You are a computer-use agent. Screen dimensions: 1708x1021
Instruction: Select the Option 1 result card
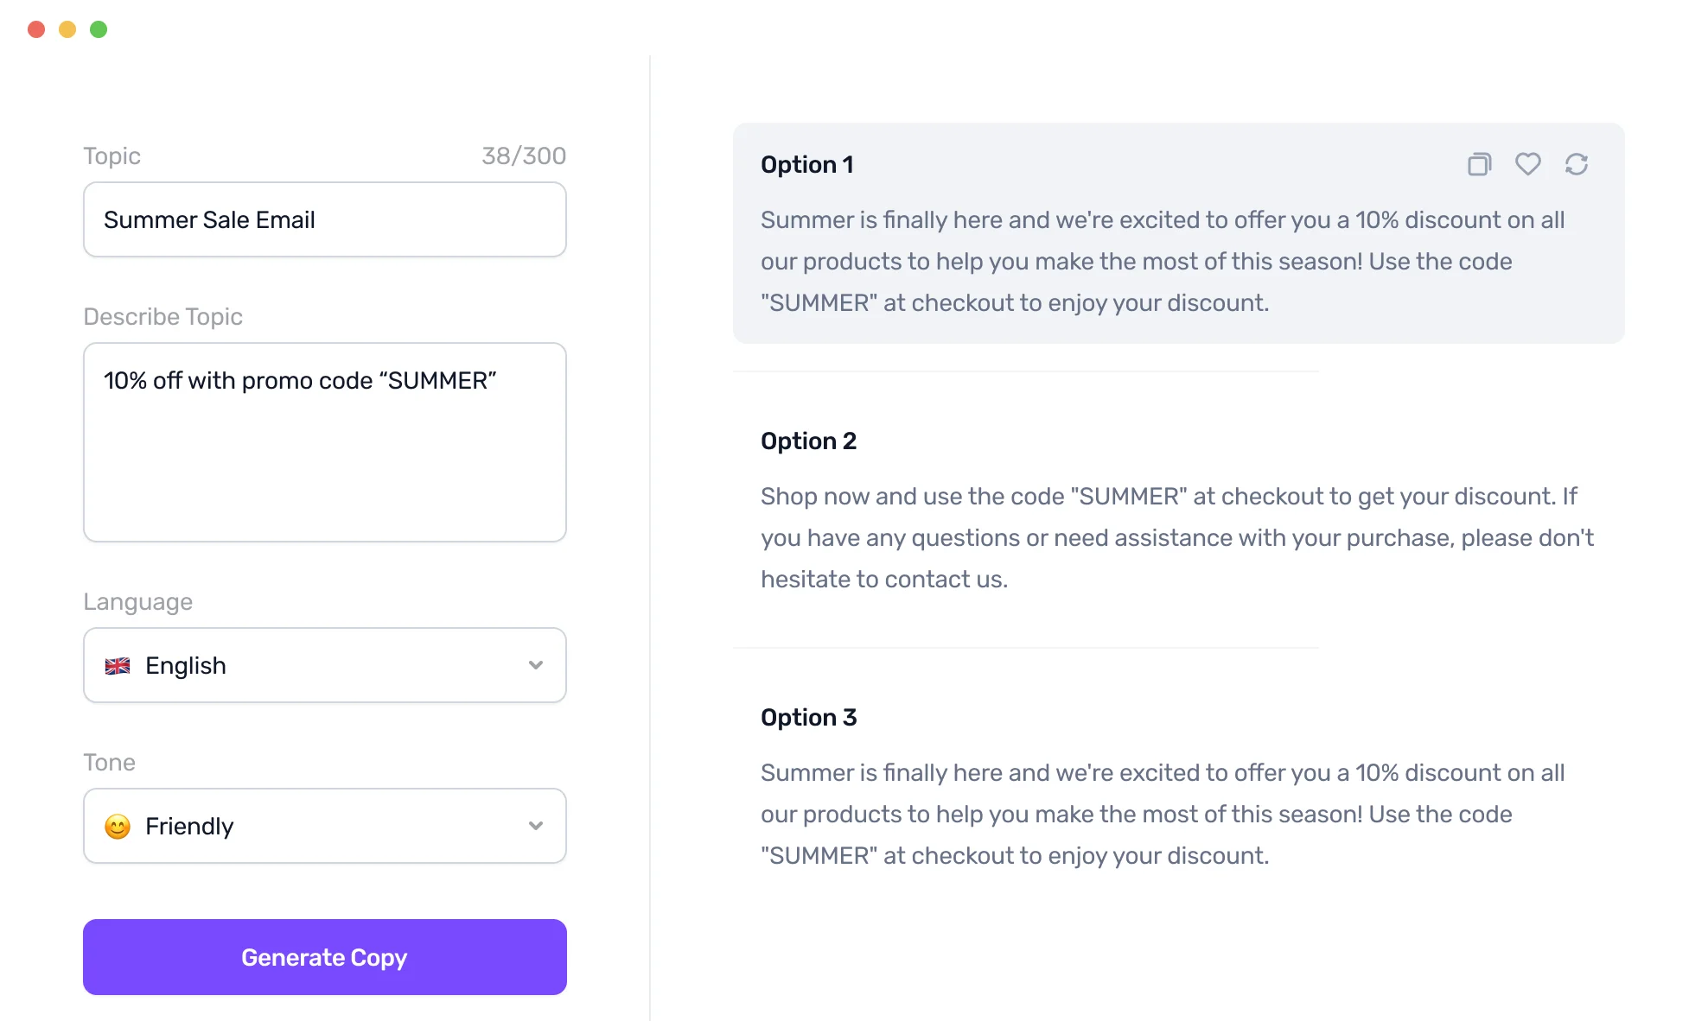pyautogui.click(x=1178, y=233)
